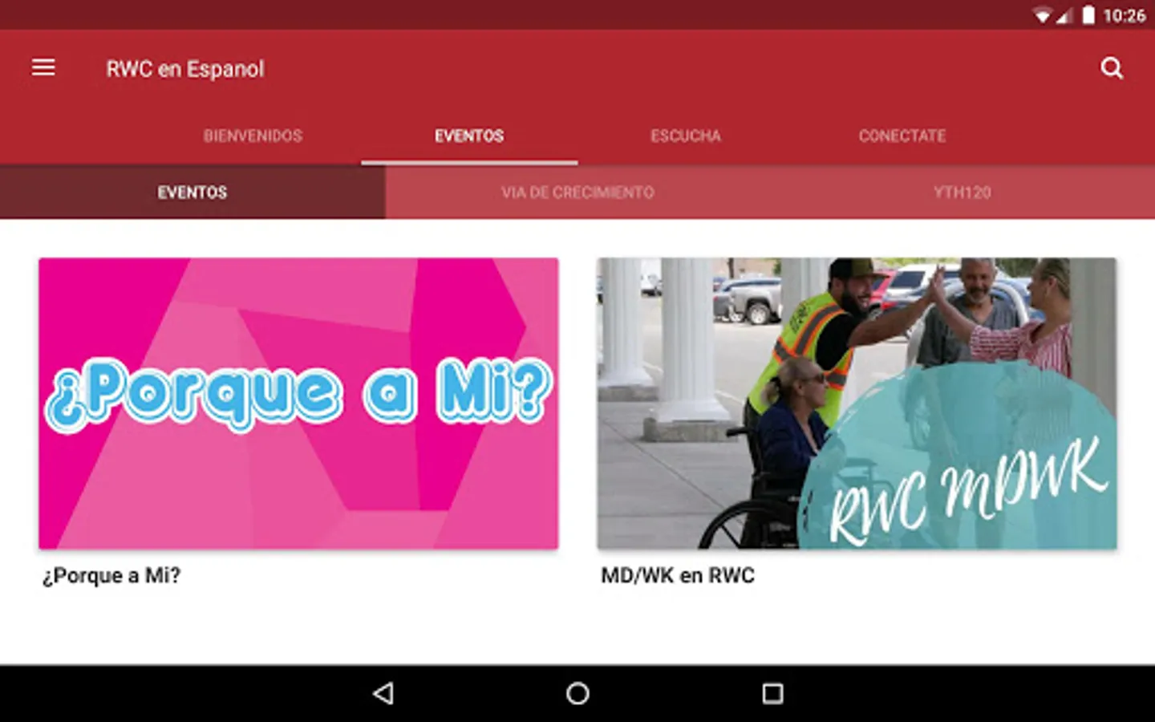Select the EVENTOS sub-tab
The height and width of the screenshot is (722, 1155).
tap(192, 193)
